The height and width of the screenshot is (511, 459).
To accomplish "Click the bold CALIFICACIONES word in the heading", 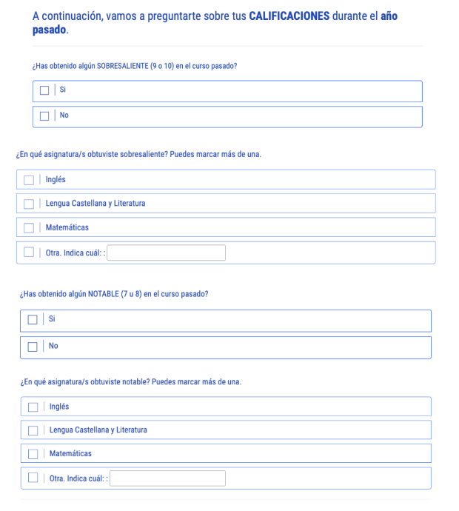I will pyautogui.click(x=289, y=16).
